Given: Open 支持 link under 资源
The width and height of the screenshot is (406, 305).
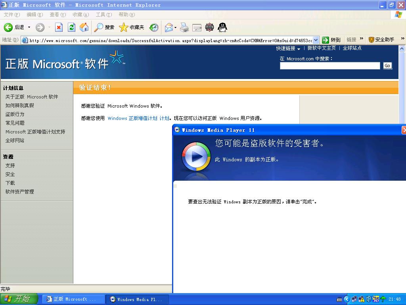Looking at the screenshot, I should [10, 166].
